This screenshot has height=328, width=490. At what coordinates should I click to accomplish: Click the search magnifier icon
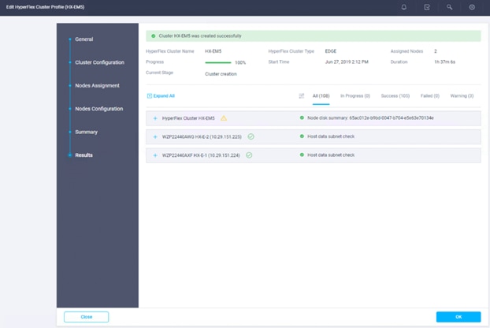tap(449, 7)
